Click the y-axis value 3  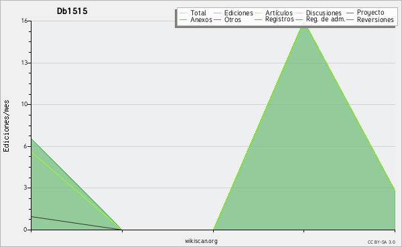[25, 188]
